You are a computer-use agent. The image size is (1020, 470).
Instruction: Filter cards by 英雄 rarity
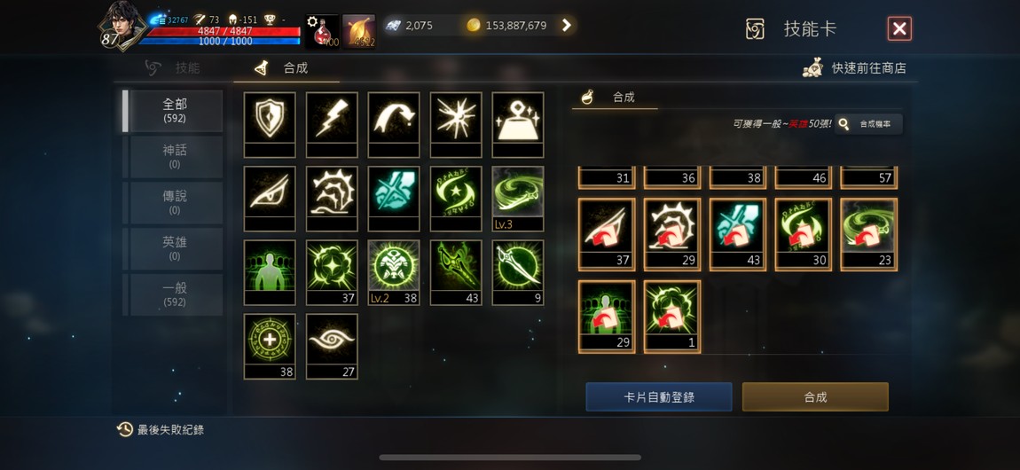coord(175,247)
